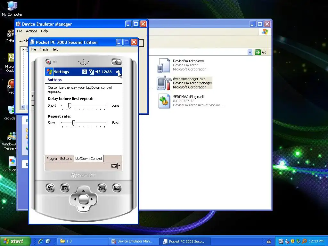The width and height of the screenshot is (328, 246).
Task: Open the Windows flag Start menu in the emulator
Action: [49, 72]
